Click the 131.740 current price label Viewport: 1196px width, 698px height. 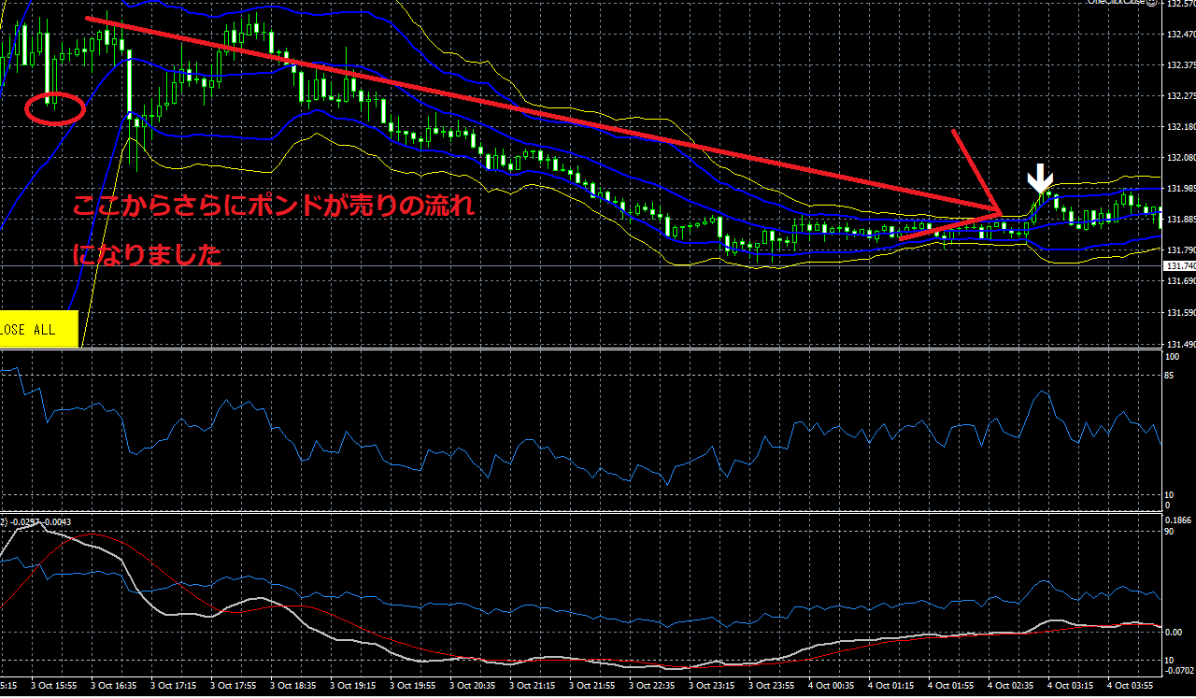pyautogui.click(x=1178, y=266)
